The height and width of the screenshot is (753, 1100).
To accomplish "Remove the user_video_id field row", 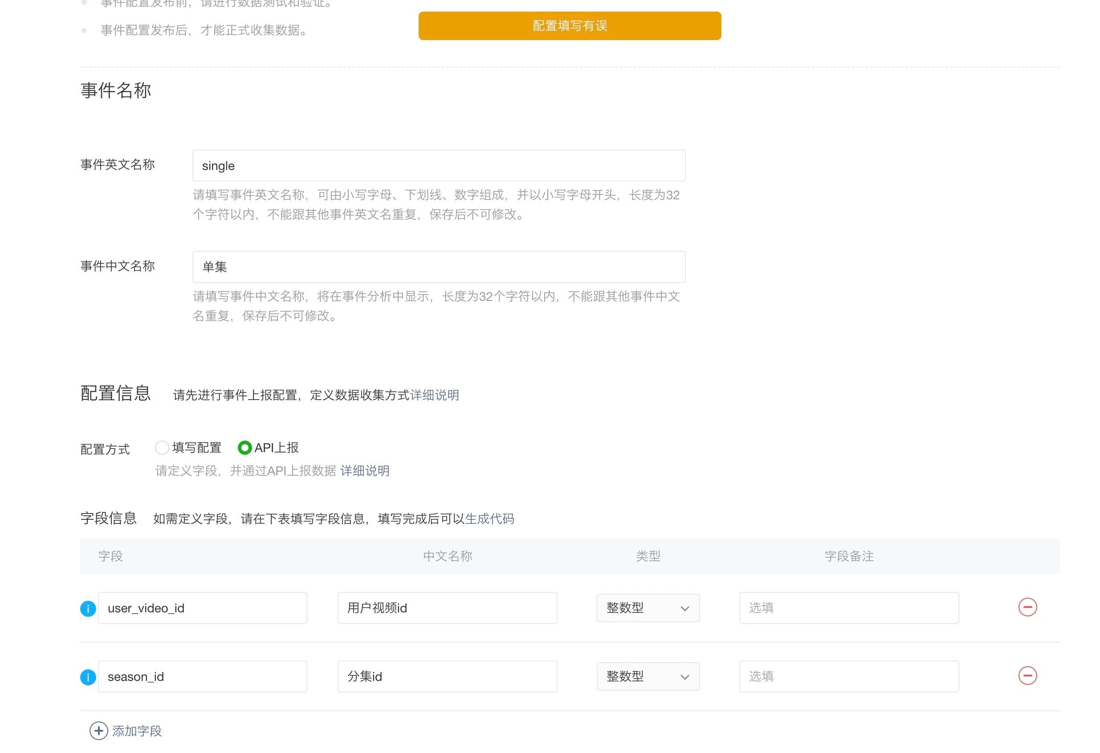I will click(x=1027, y=607).
